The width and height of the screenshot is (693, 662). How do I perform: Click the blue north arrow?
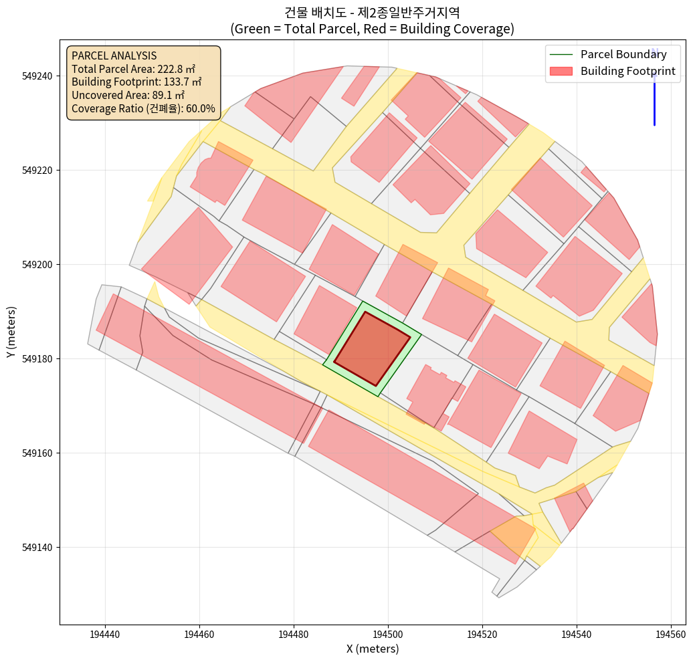(x=654, y=94)
